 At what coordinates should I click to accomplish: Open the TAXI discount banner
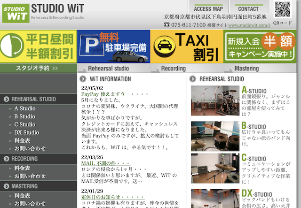[x=187, y=46]
